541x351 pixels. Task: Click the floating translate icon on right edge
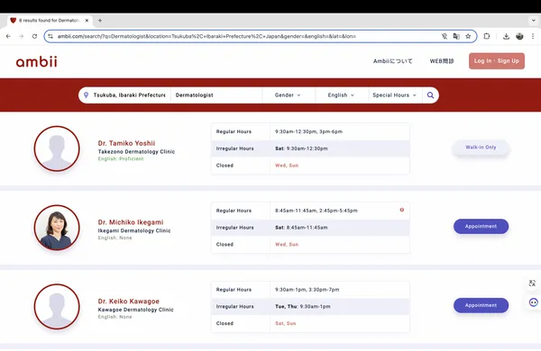point(532,283)
